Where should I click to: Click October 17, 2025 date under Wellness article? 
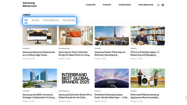click(x=100, y=59)
